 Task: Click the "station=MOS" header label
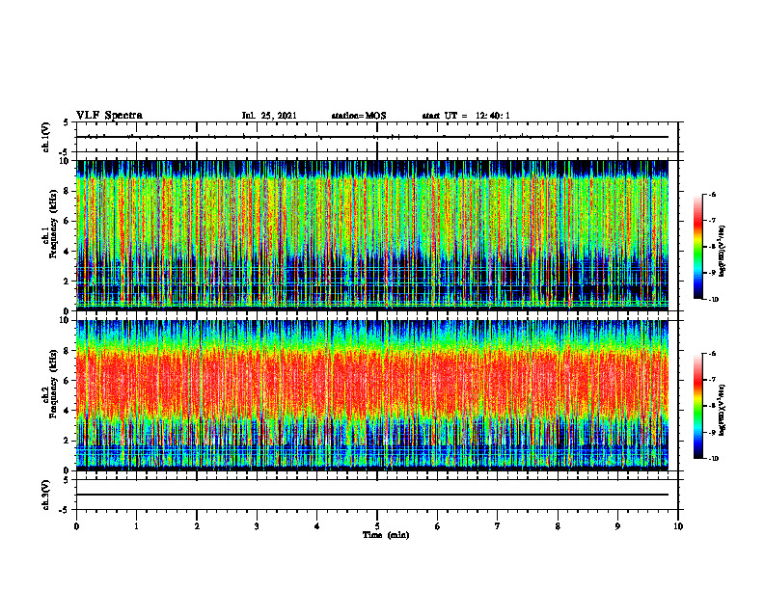coord(359,116)
